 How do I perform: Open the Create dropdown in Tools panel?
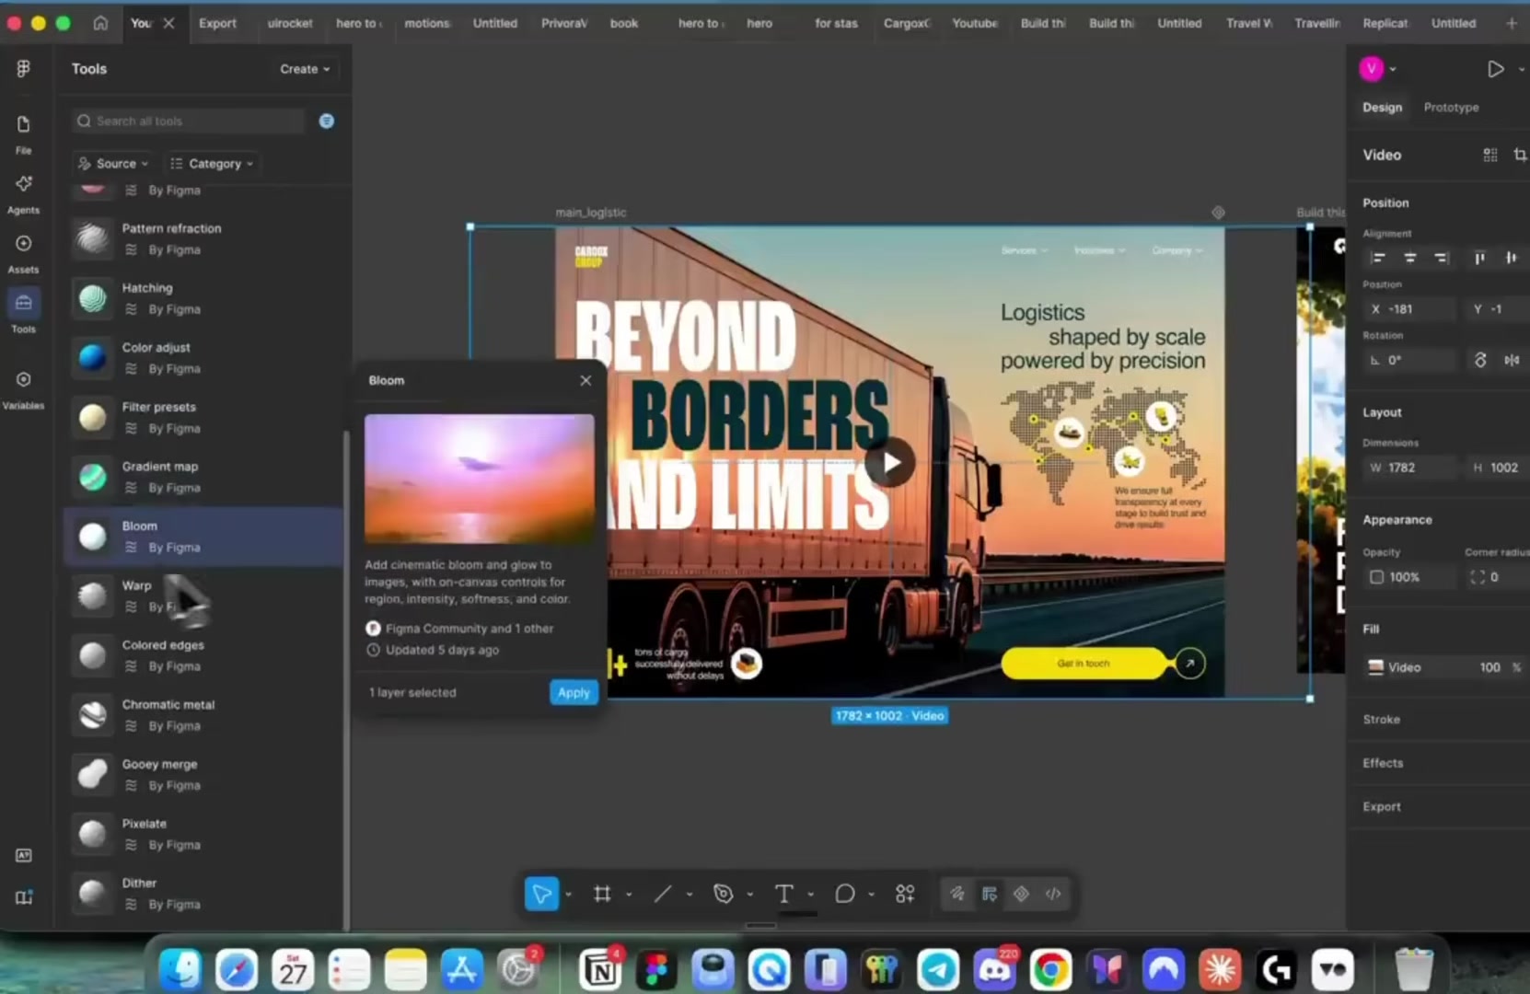pos(305,69)
